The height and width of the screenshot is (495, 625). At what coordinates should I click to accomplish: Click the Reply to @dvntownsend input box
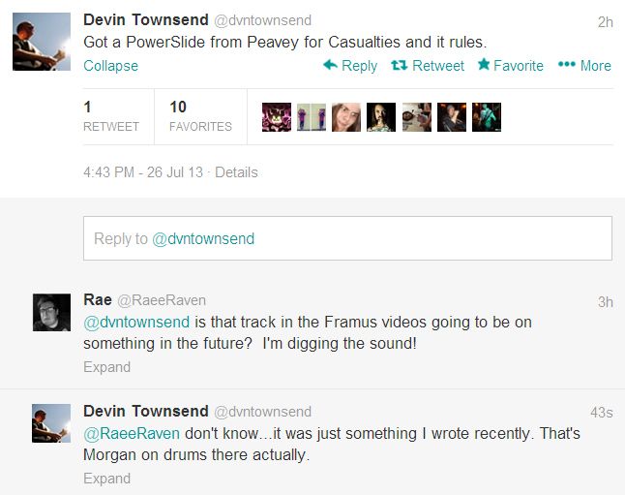click(x=347, y=238)
